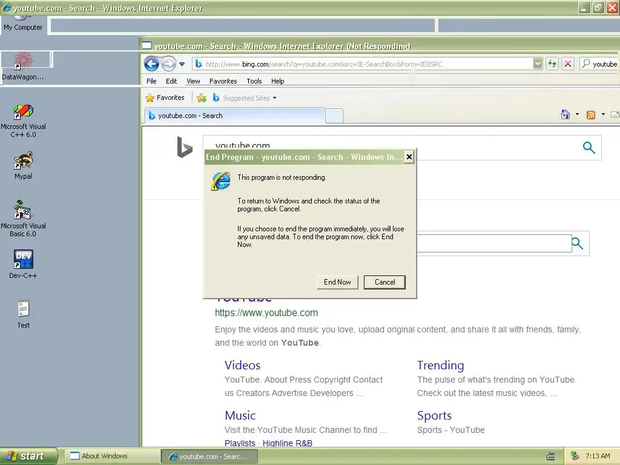Click the on-screen keyboard tray icon

551,457
